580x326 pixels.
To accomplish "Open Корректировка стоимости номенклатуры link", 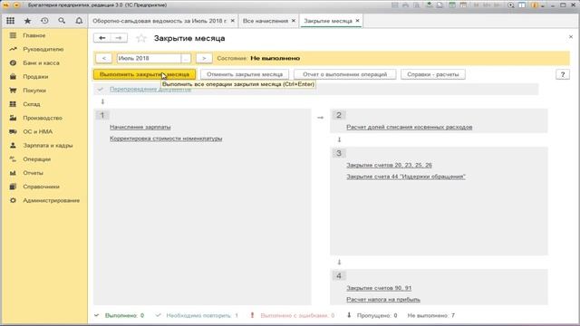I will coord(166,139).
